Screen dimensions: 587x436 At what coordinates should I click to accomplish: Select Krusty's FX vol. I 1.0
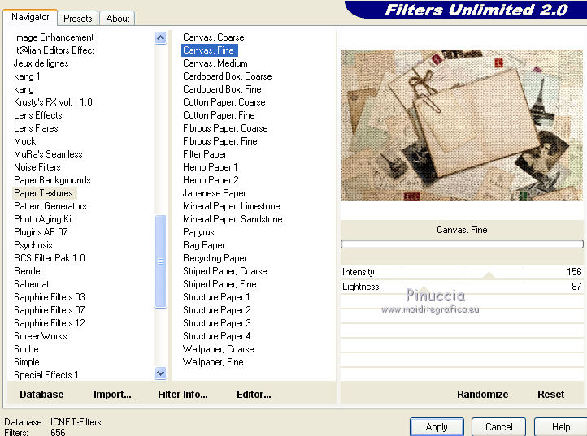pos(53,102)
